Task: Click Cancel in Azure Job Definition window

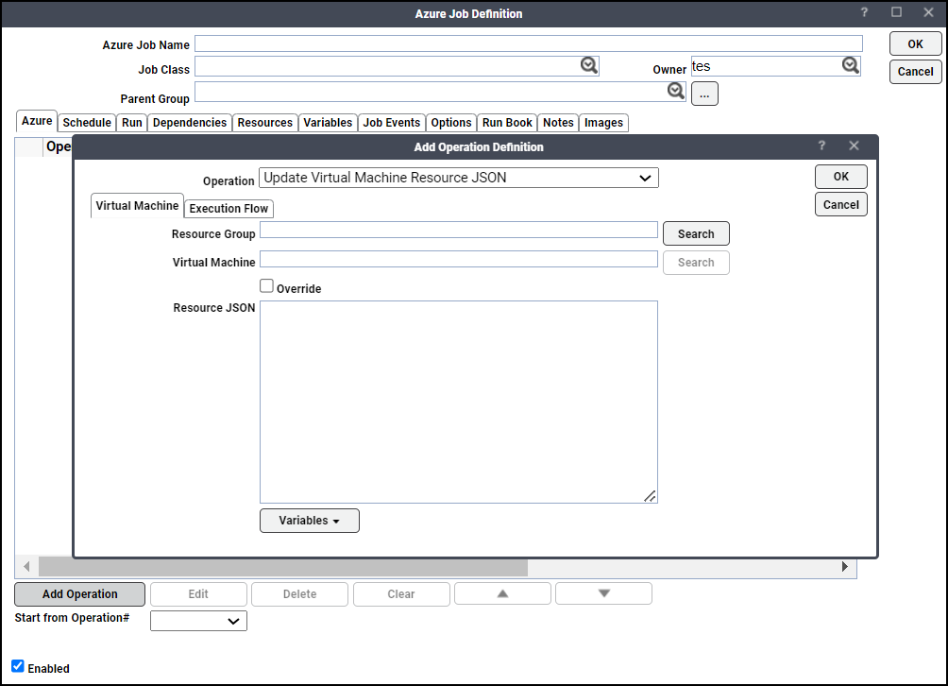Action: [x=915, y=72]
